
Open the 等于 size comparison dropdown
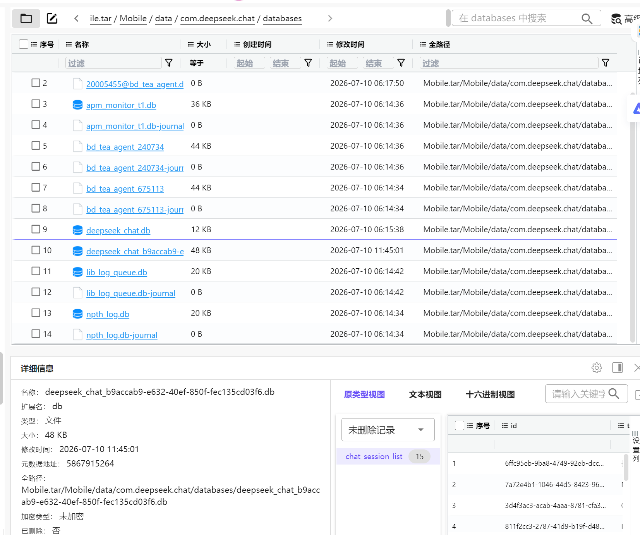[196, 63]
